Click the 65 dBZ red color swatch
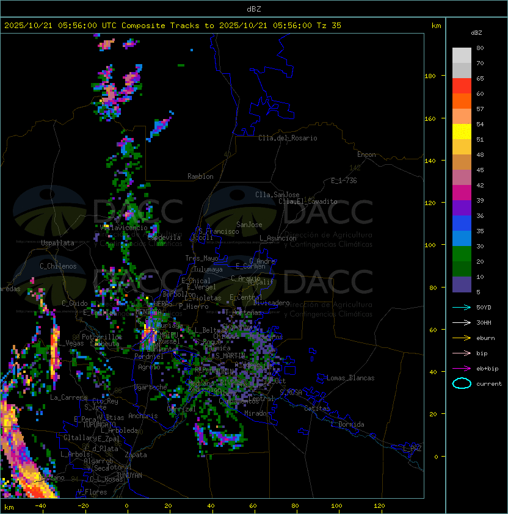The image size is (508, 514). 462,86
